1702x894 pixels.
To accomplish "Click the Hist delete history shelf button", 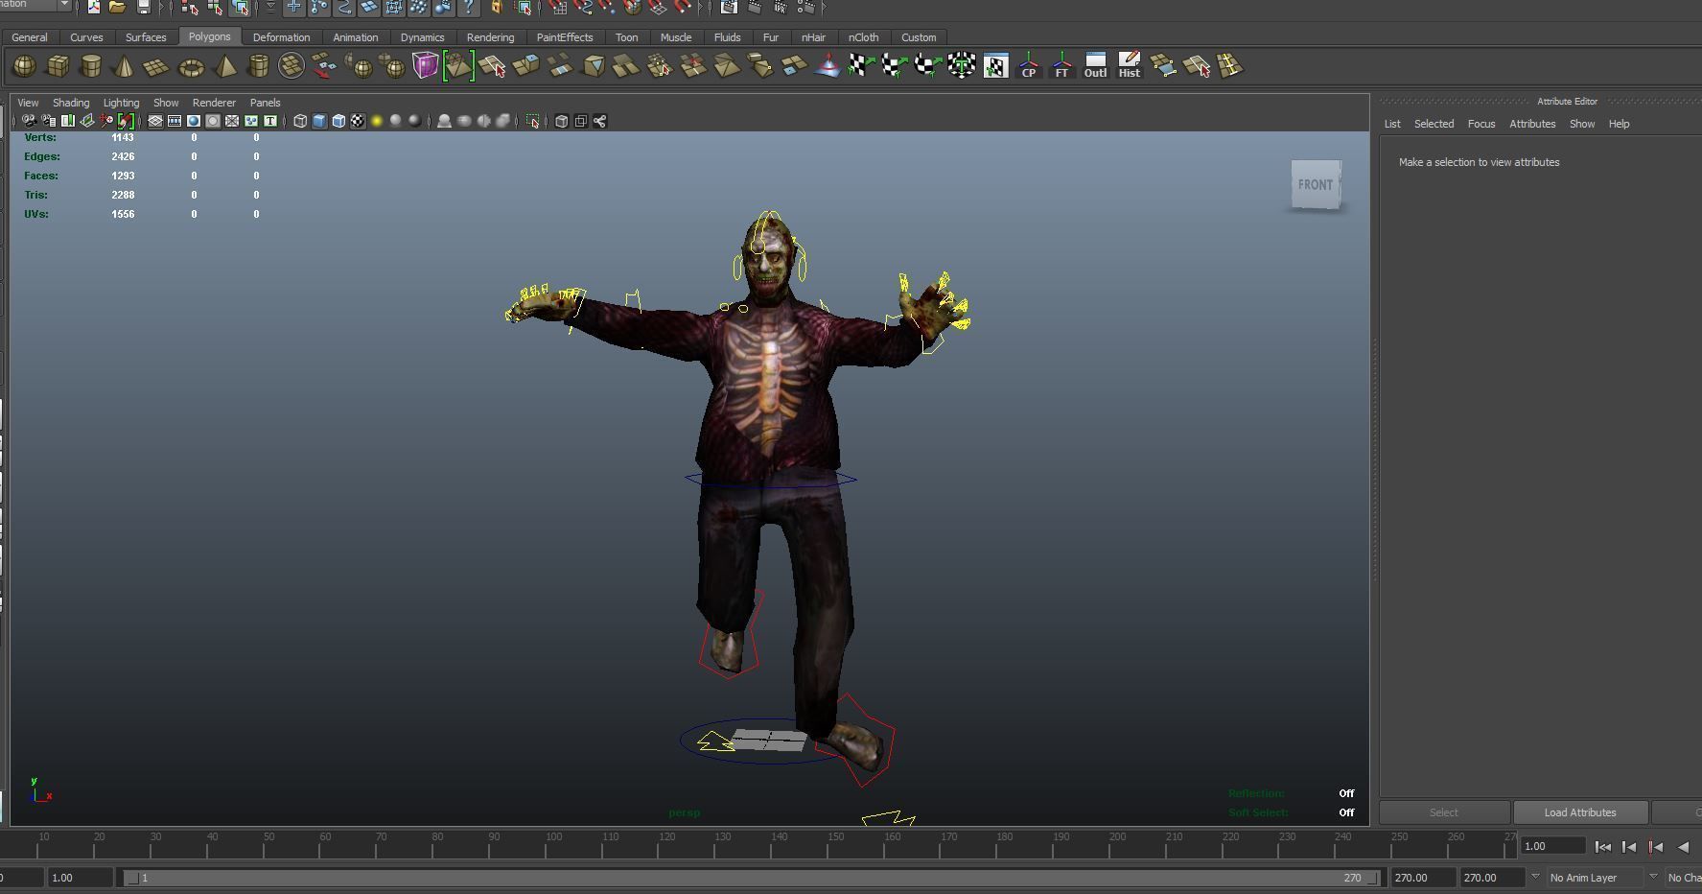I will [1129, 66].
